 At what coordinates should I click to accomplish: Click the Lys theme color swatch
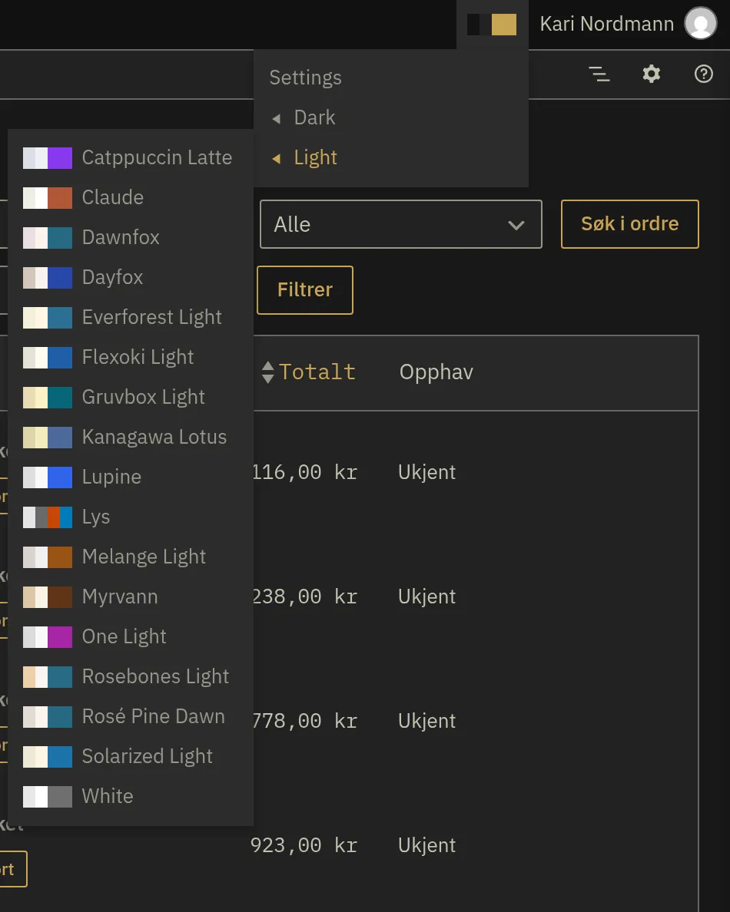tap(48, 517)
